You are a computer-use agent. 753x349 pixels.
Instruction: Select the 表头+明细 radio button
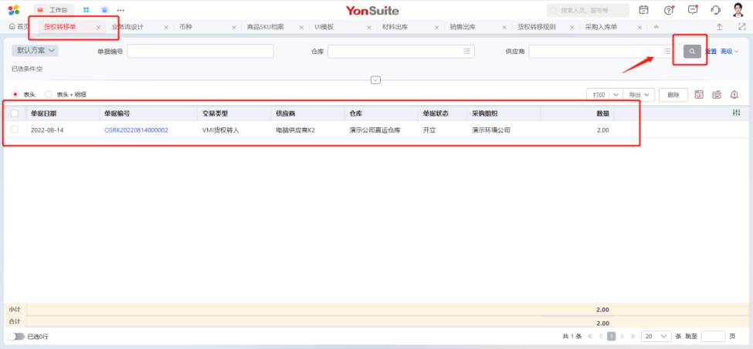click(x=49, y=95)
